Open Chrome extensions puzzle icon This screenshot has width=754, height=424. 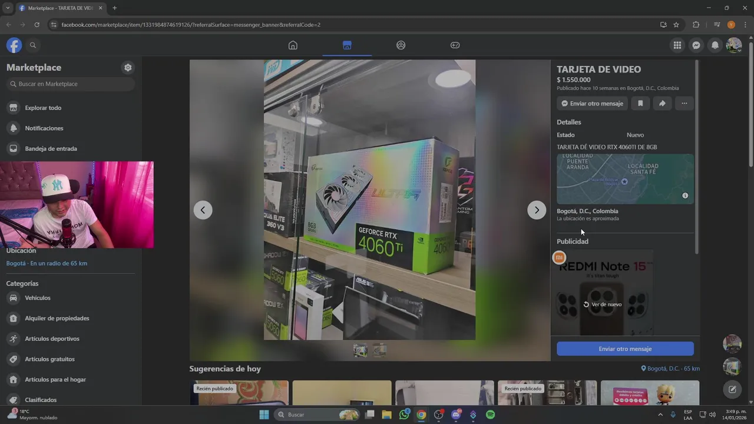[696, 25]
